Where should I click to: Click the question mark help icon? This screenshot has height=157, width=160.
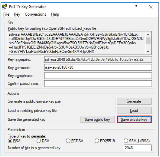[136, 7]
